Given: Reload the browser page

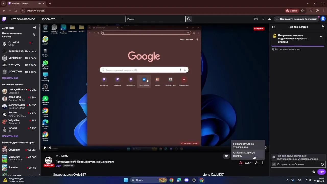Looking at the screenshot, I should pos(16,11).
